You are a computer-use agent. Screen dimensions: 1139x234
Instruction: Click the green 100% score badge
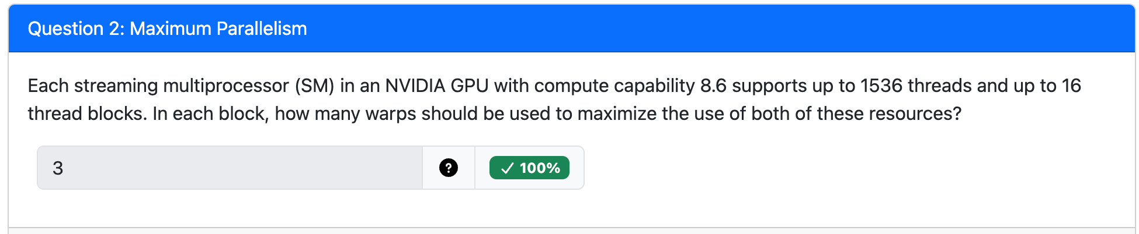pos(529,168)
